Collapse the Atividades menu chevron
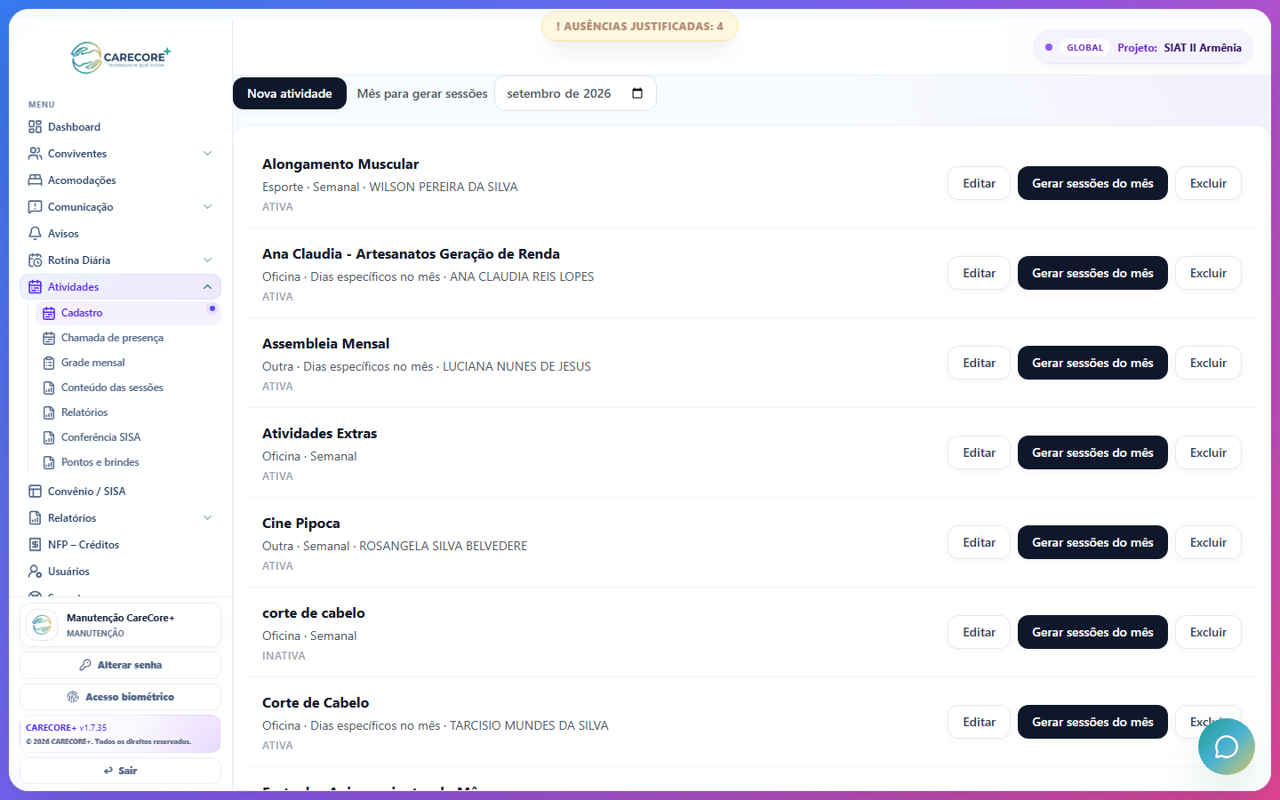This screenshot has width=1280, height=800. [x=207, y=287]
